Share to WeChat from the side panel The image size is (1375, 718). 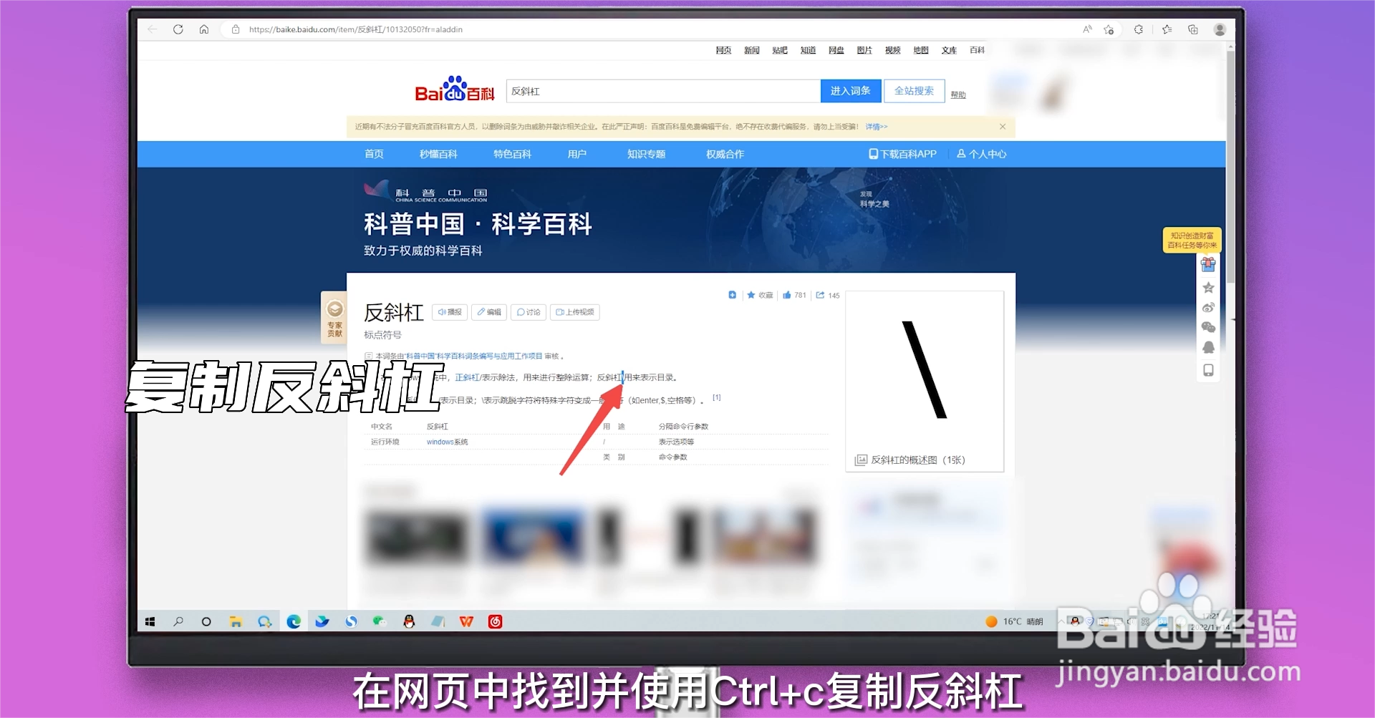1208,327
